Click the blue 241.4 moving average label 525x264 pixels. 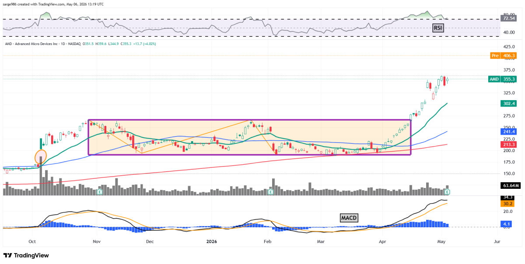508,131
